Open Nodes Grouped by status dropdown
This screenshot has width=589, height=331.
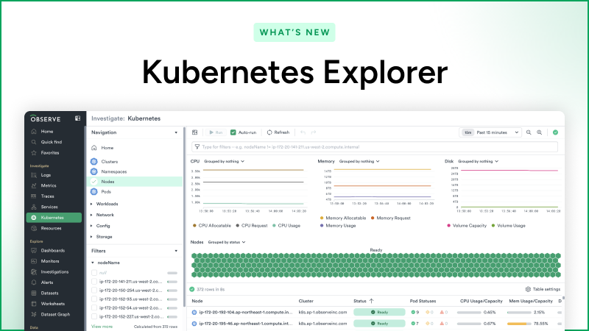227,243
